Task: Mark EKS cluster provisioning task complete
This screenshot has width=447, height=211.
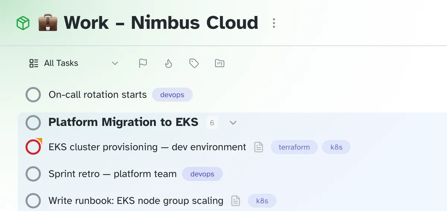Action: pos(33,147)
